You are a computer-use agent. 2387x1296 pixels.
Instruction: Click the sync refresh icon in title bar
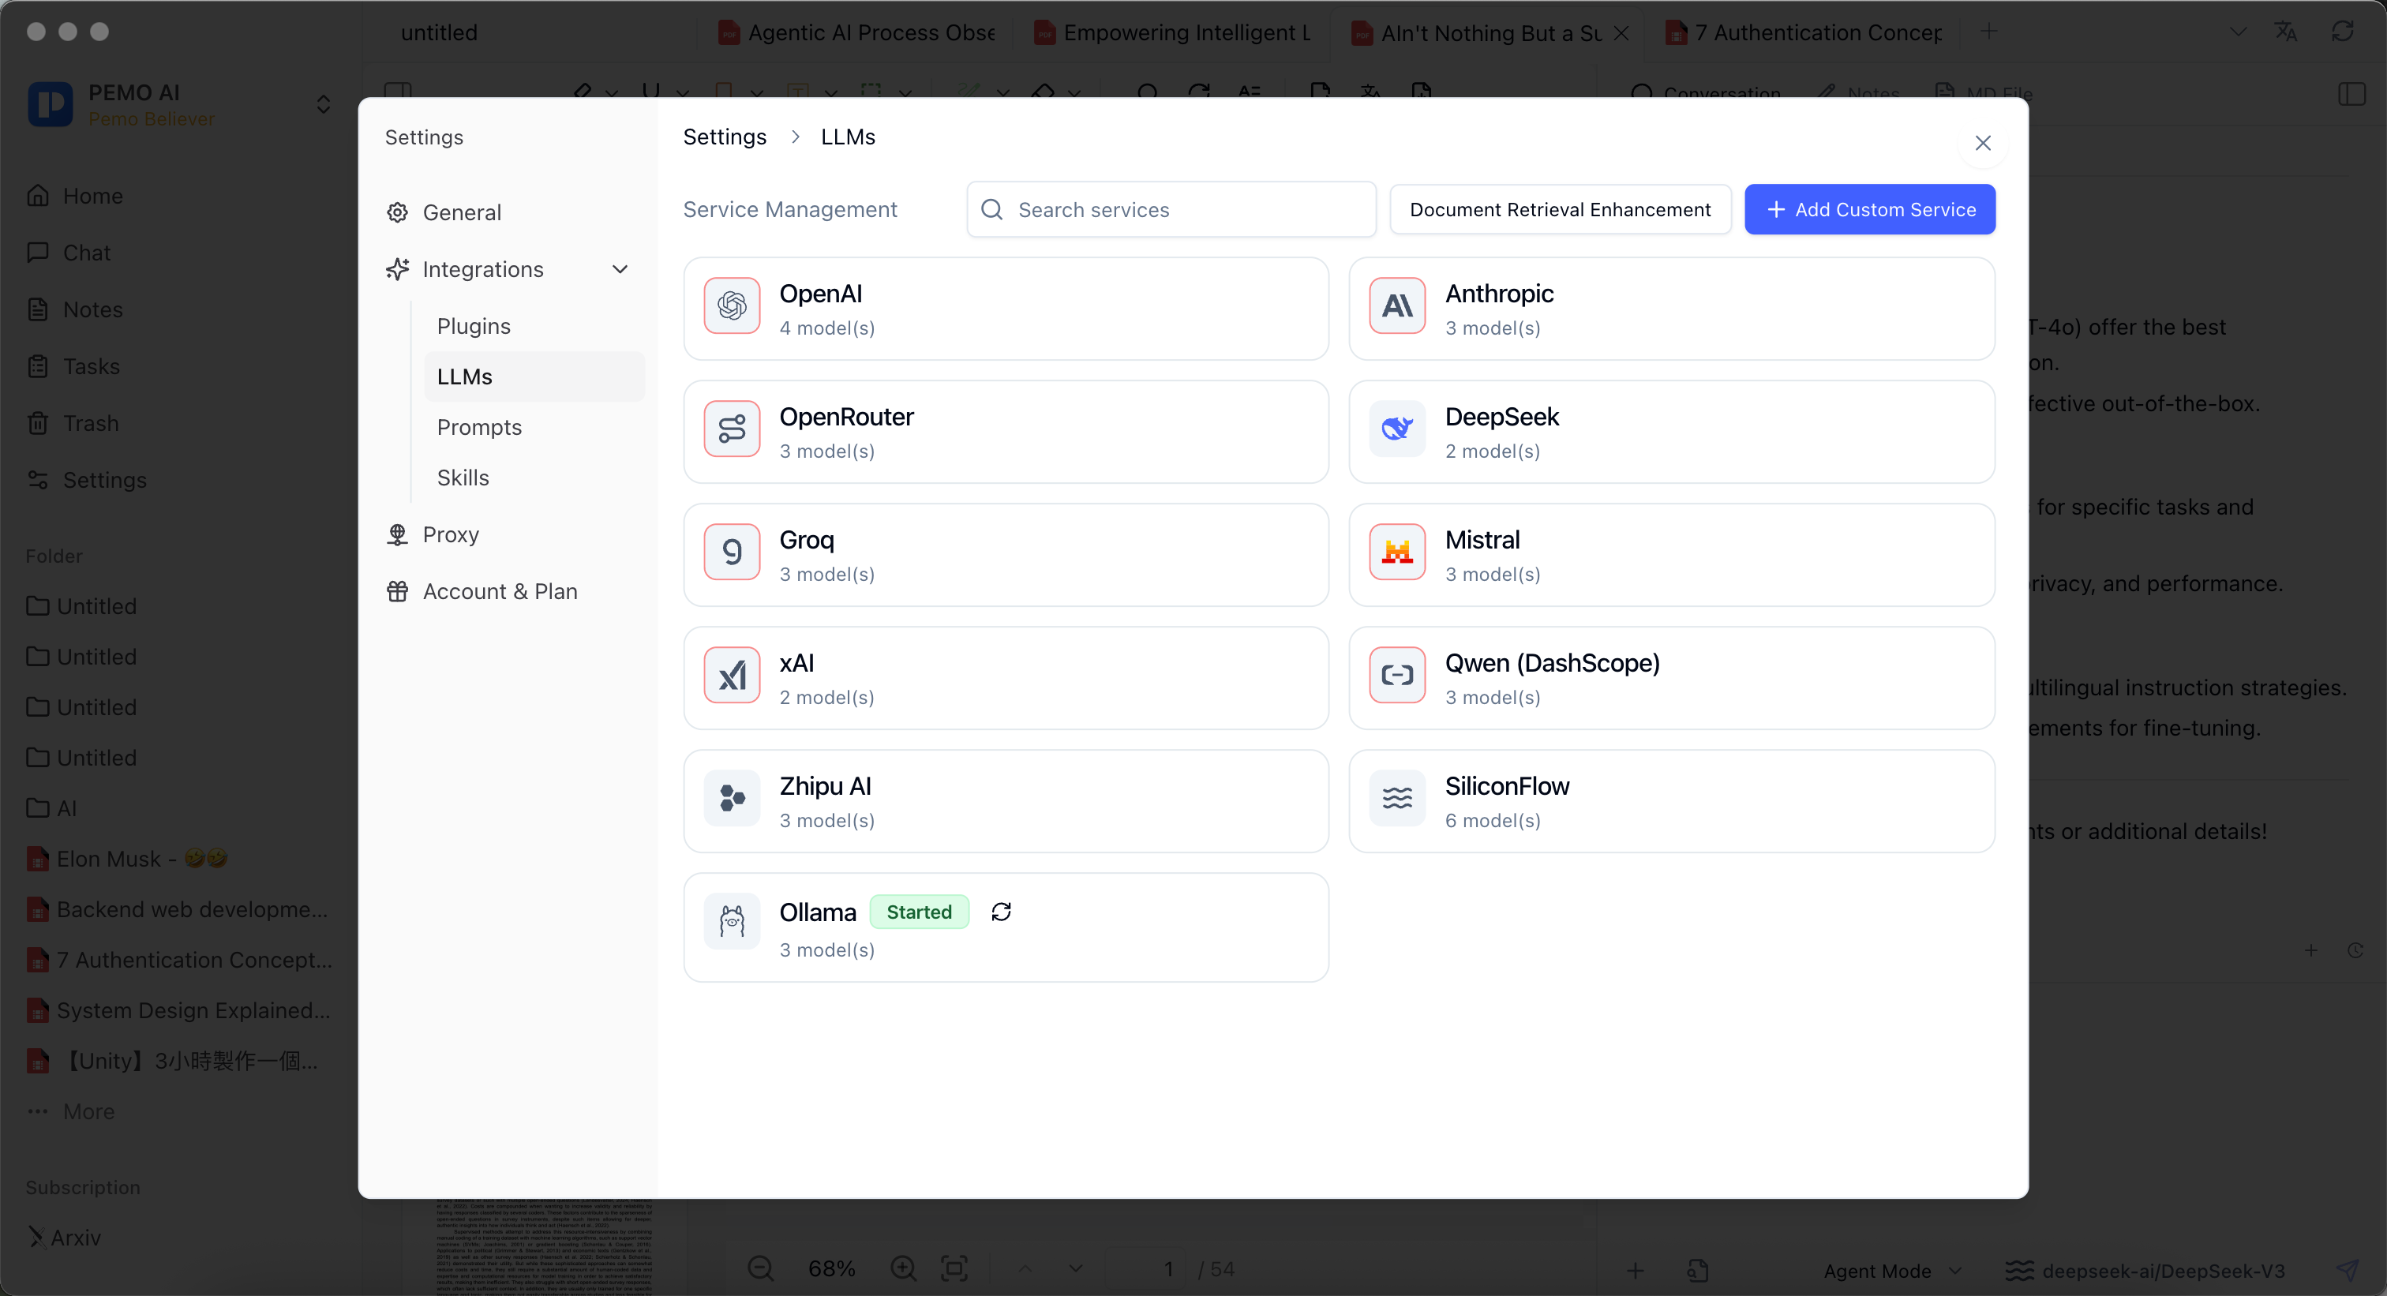coord(2343,32)
